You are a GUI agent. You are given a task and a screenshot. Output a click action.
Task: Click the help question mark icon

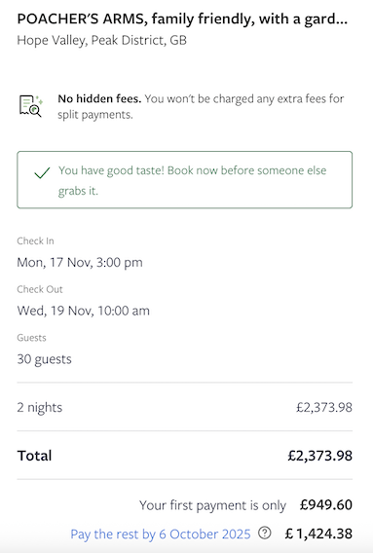click(x=264, y=533)
